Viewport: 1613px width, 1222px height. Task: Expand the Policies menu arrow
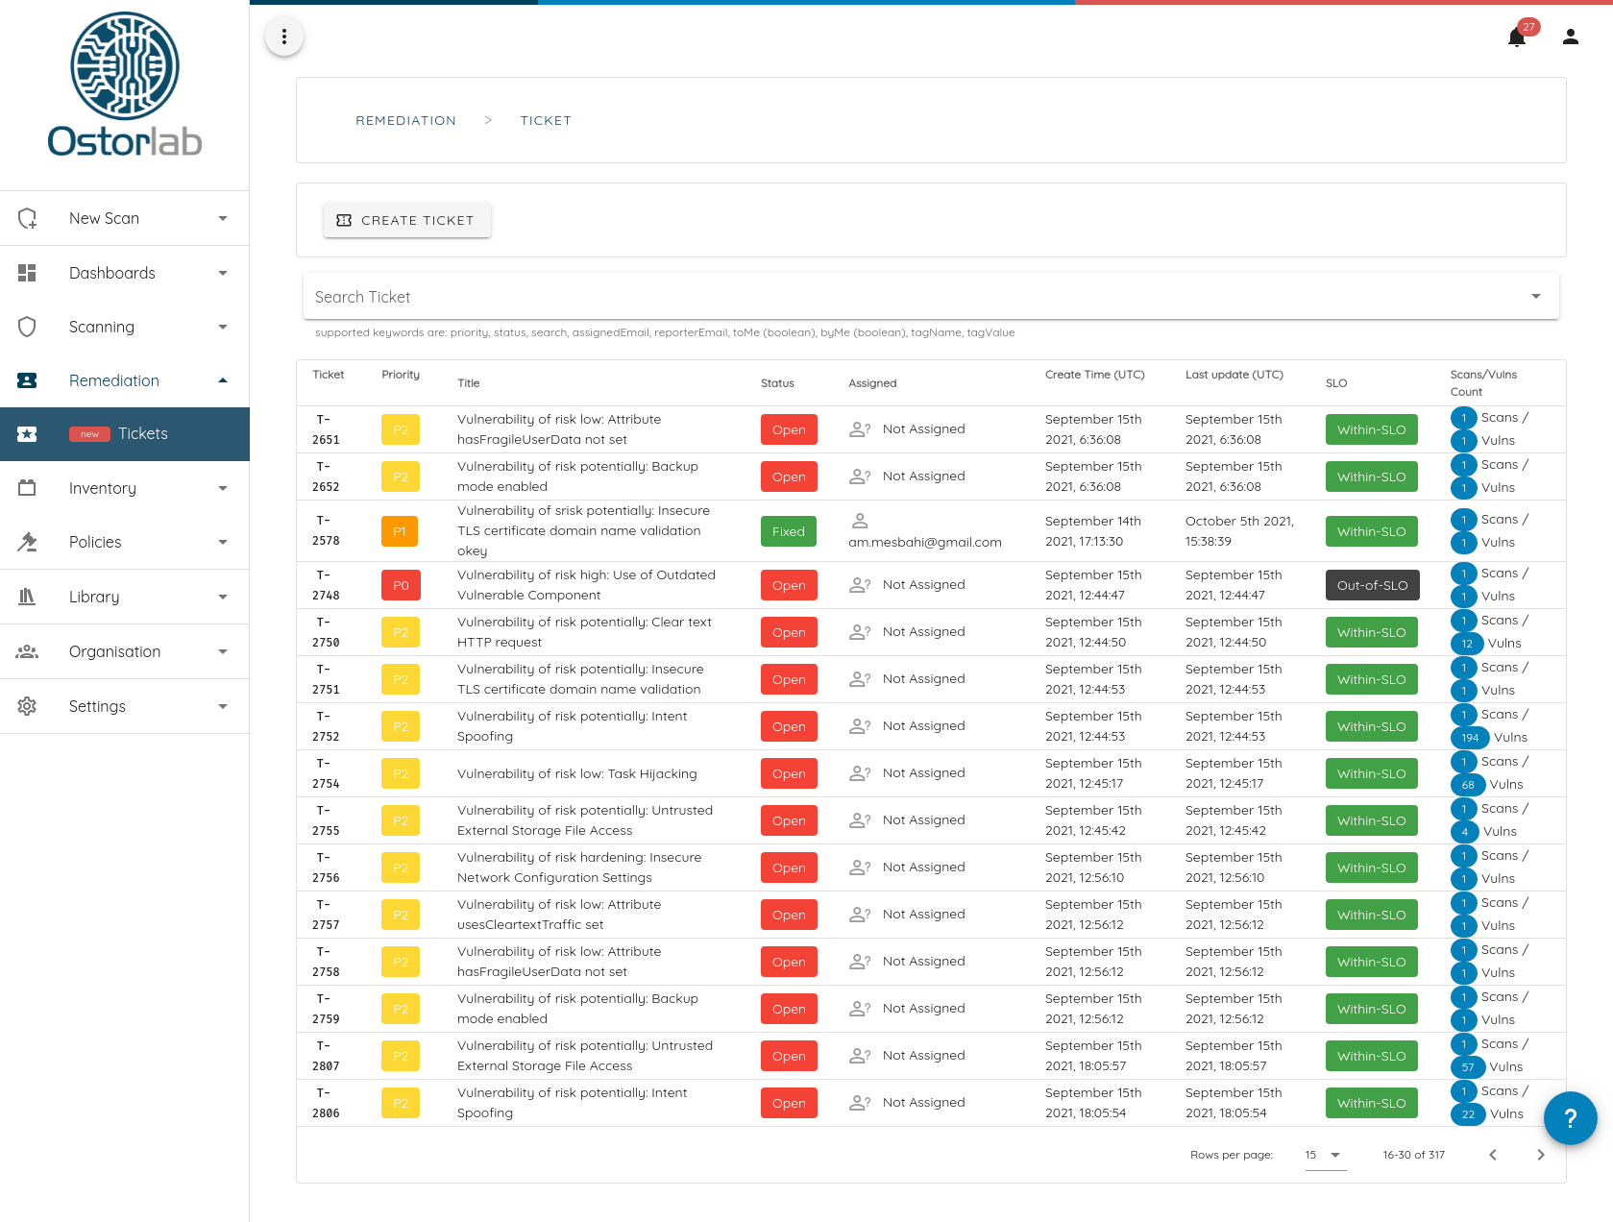coord(223,542)
